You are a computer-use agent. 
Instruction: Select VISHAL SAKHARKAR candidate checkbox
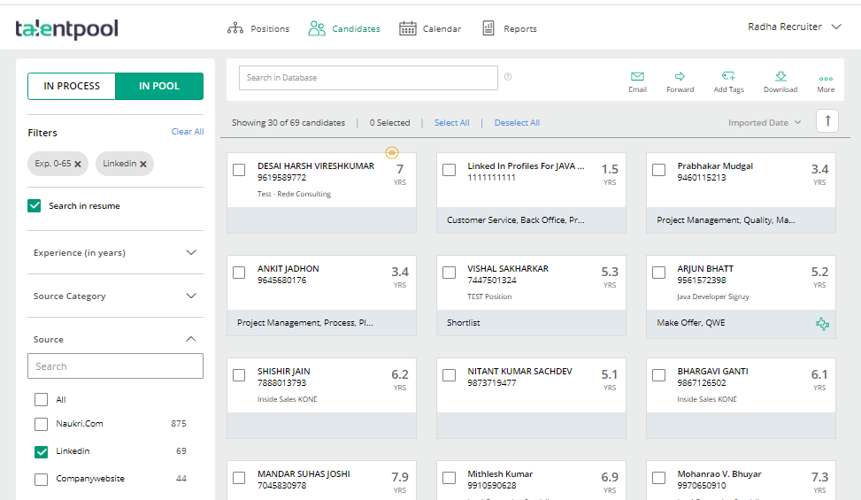click(450, 273)
